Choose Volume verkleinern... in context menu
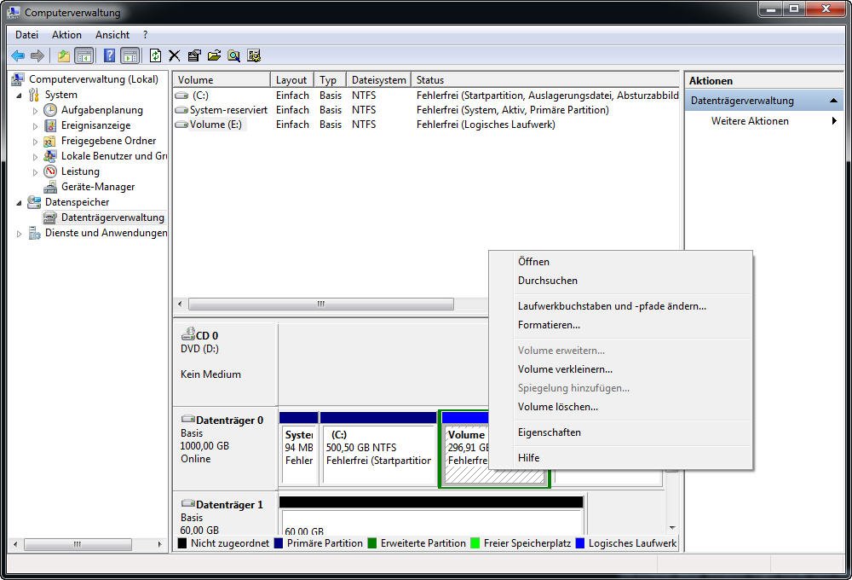Screen dimensions: 852x580 620,369
